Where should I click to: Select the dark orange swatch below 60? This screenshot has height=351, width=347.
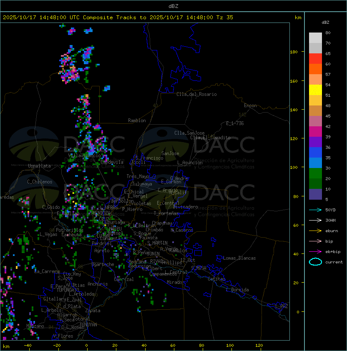click(315, 69)
